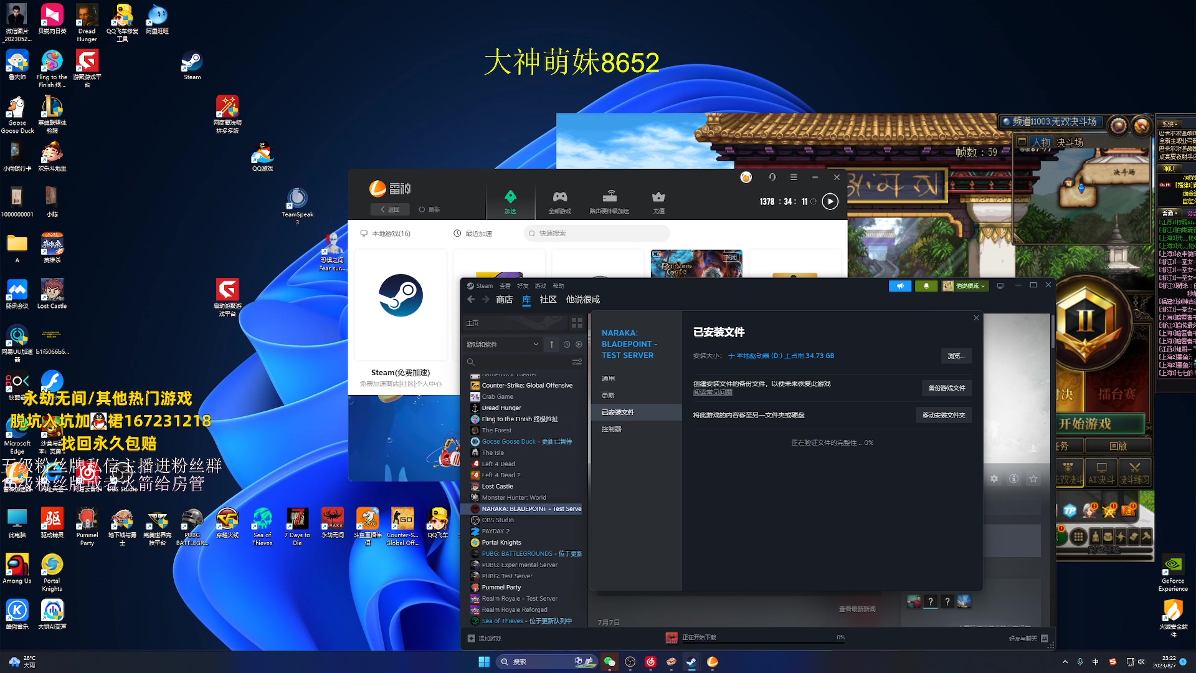Open the Steam library filter icon
This screenshot has width=1196, height=673.
click(x=577, y=361)
